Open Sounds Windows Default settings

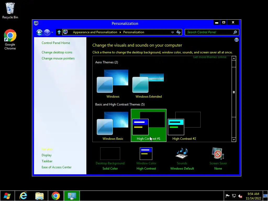[182, 159]
